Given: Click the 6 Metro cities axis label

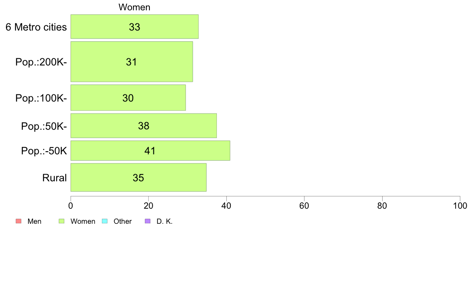Looking at the screenshot, I should click(x=36, y=27).
